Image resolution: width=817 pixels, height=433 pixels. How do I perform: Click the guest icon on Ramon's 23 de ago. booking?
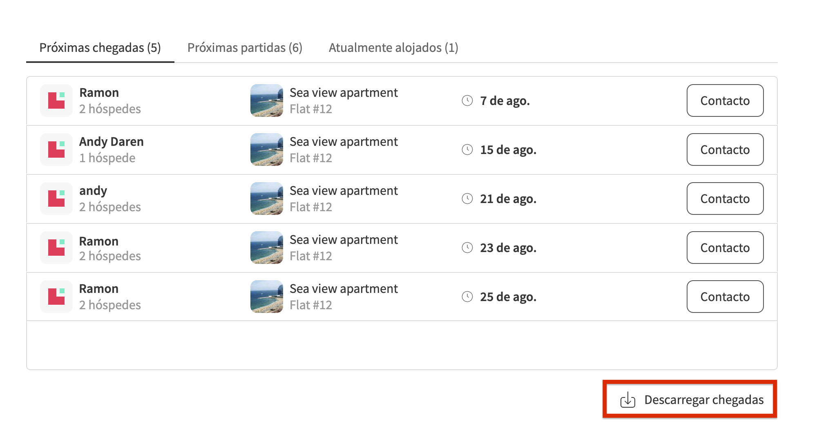coord(56,247)
